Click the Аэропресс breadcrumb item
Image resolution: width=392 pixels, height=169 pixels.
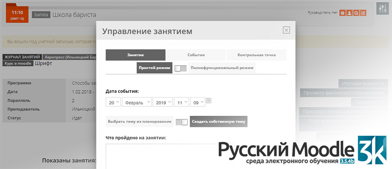[x=69, y=57]
